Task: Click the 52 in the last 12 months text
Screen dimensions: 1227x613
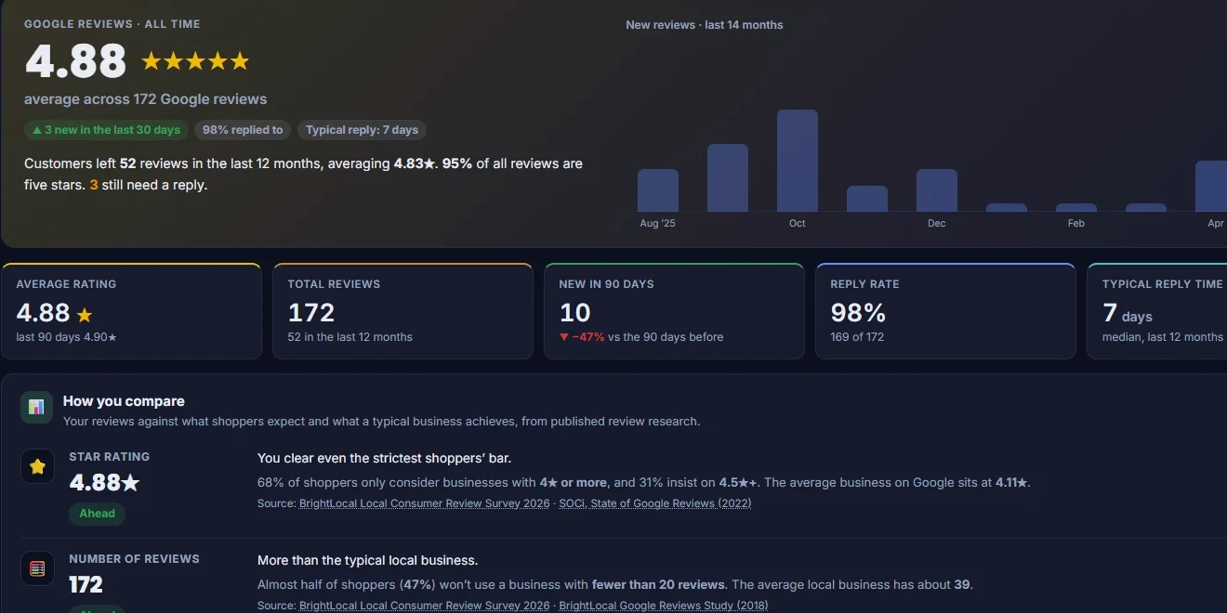Action: click(350, 337)
